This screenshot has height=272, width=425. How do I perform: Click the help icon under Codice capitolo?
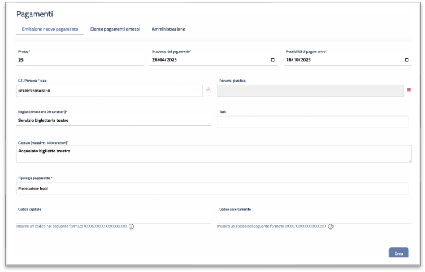131,227
